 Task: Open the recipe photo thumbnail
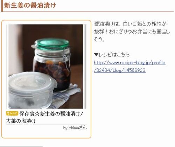(46, 67)
